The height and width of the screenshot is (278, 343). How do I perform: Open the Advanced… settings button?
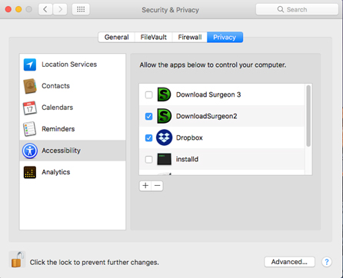289,262
